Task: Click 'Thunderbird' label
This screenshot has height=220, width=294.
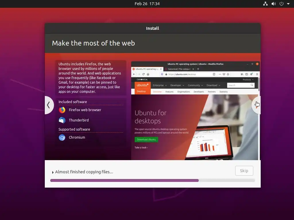Action: tap(79, 120)
